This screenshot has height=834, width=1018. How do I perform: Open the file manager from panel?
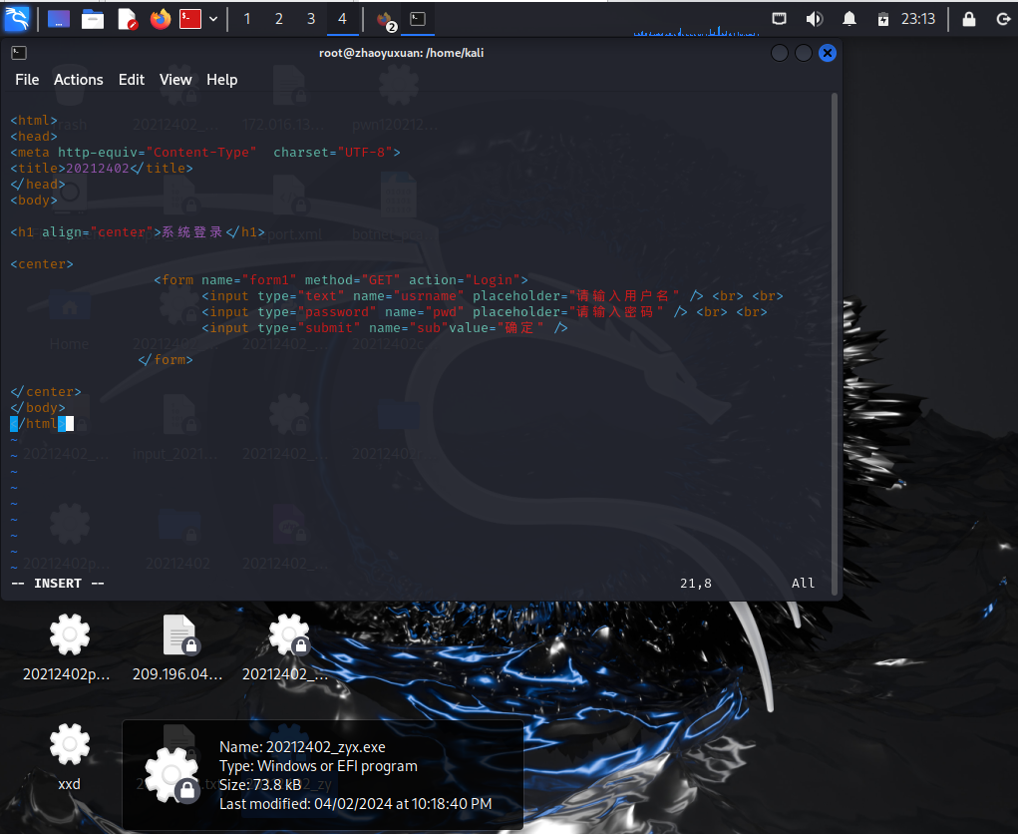point(92,19)
